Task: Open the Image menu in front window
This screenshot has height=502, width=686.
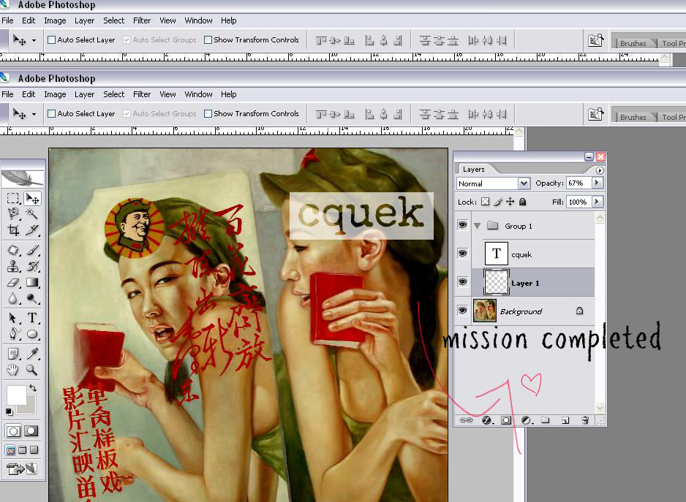Action: 55,94
